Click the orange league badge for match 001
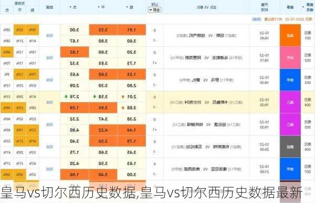This screenshot has height=203, width=315. coord(290,35)
